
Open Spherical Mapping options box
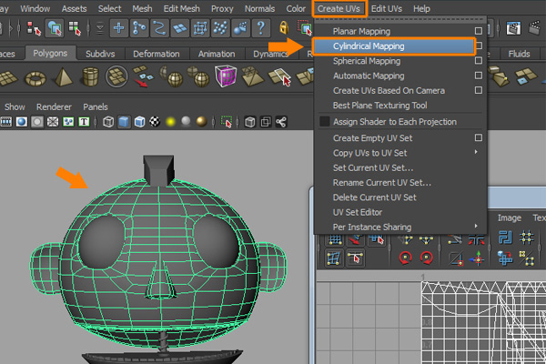(479, 61)
